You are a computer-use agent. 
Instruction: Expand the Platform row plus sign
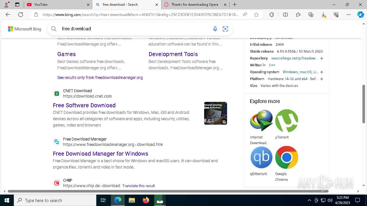pos(322,79)
